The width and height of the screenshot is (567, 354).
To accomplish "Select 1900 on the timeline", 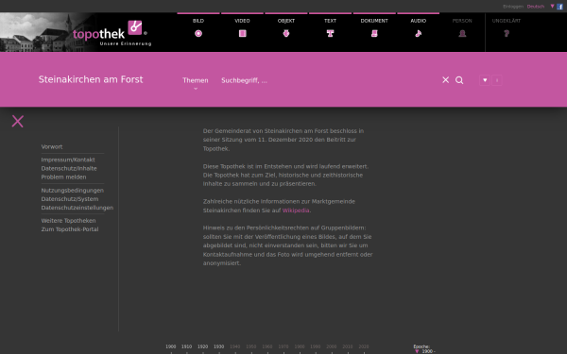I will pyautogui.click(x=171, y=346).
